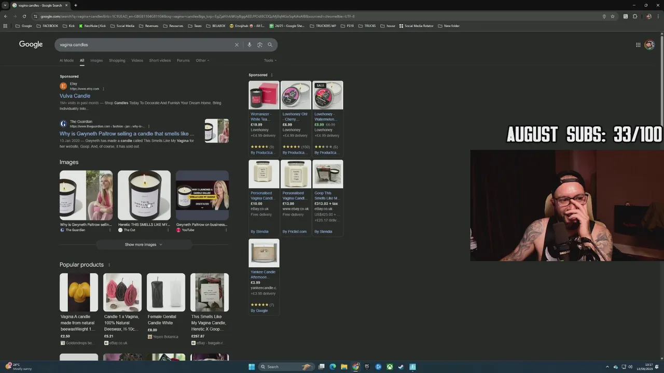Image resolution: width=664 pixels, height=373 pixels.
Task: Open Xbox app from the taskbar
Action: (x=390, y=367)
